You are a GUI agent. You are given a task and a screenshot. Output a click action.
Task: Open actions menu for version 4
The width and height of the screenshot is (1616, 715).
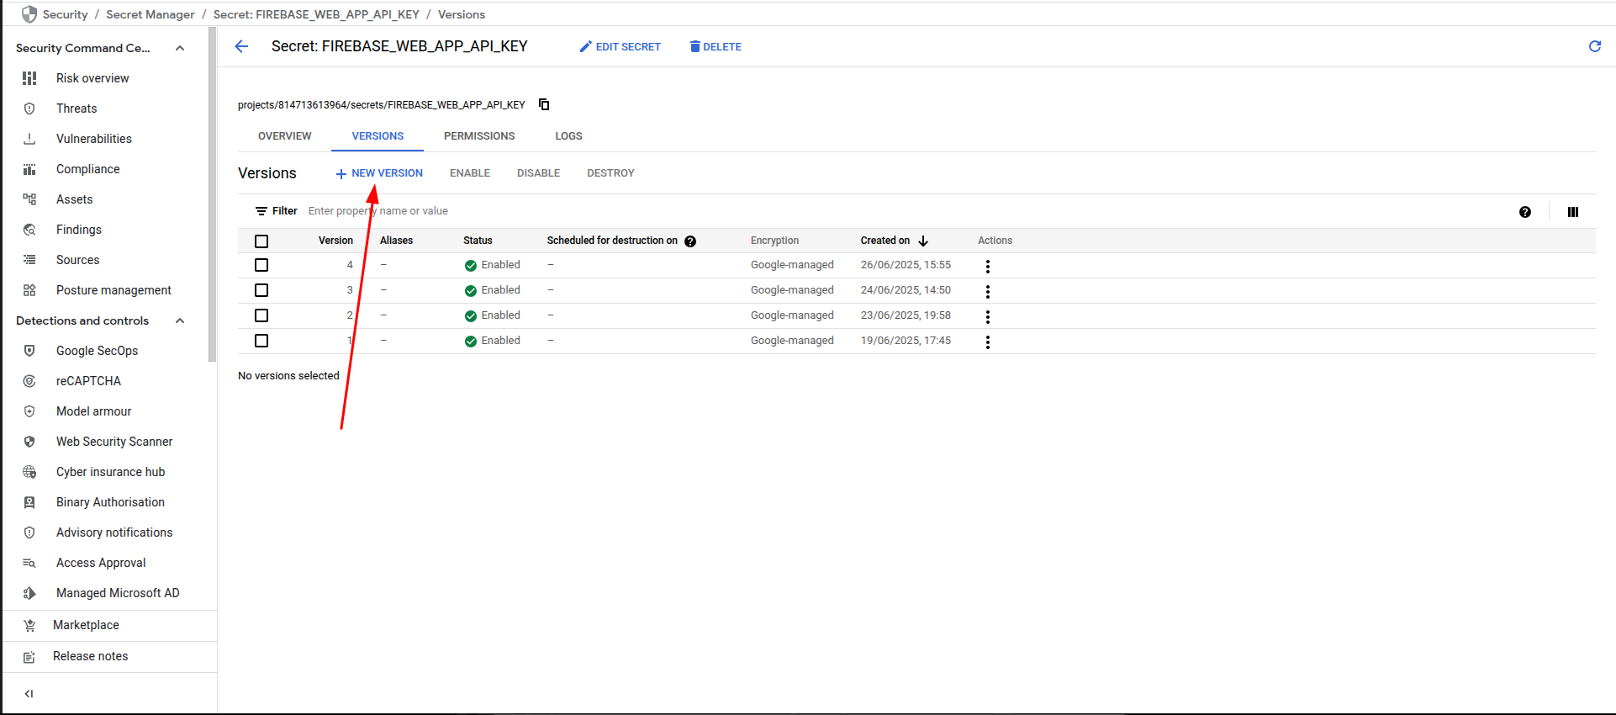[987, 266]
